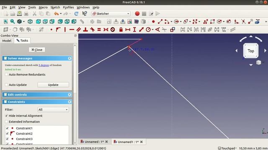Screen dimensions: 268x150
Task: Open the draw style dropdown arrow
Action: [24, 22]
